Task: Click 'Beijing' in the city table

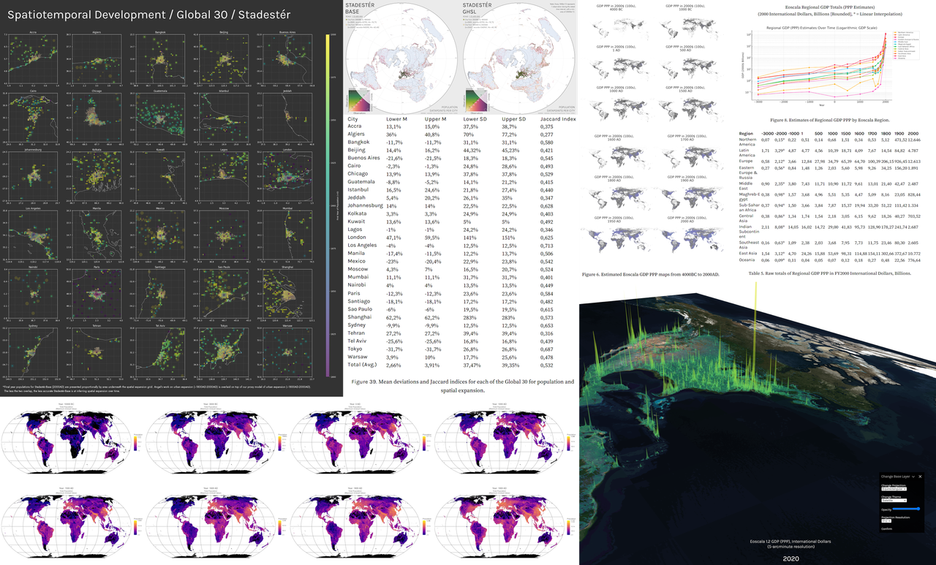Action: tap(358, 150)
